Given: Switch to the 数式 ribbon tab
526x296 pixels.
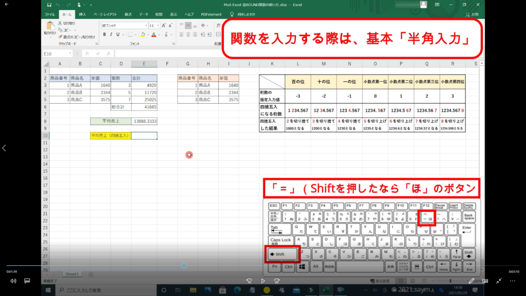Looking at the screenshot, I should click(128, 14).
